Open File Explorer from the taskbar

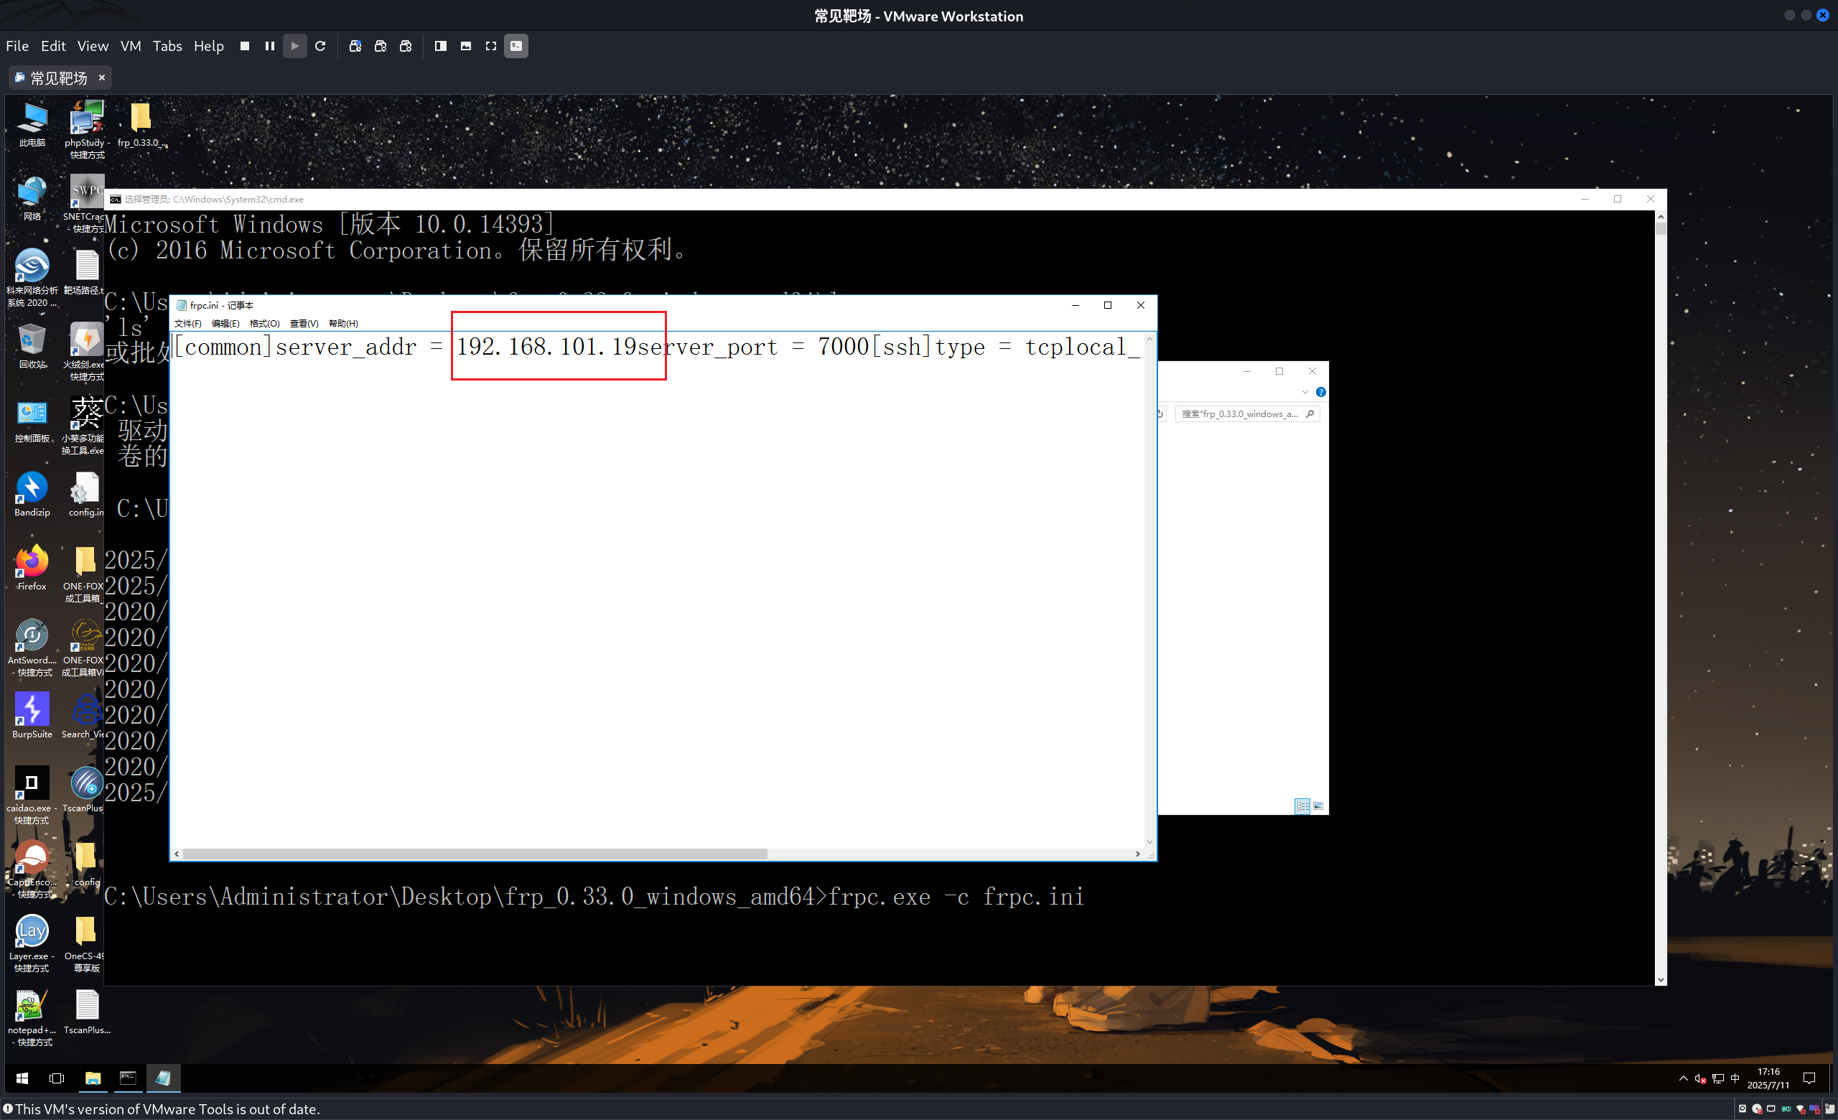(93, 1078)
